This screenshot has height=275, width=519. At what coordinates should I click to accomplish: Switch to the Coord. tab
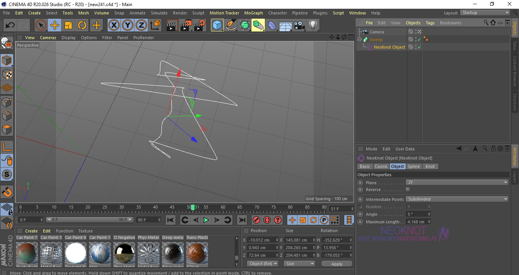[381, 166]
